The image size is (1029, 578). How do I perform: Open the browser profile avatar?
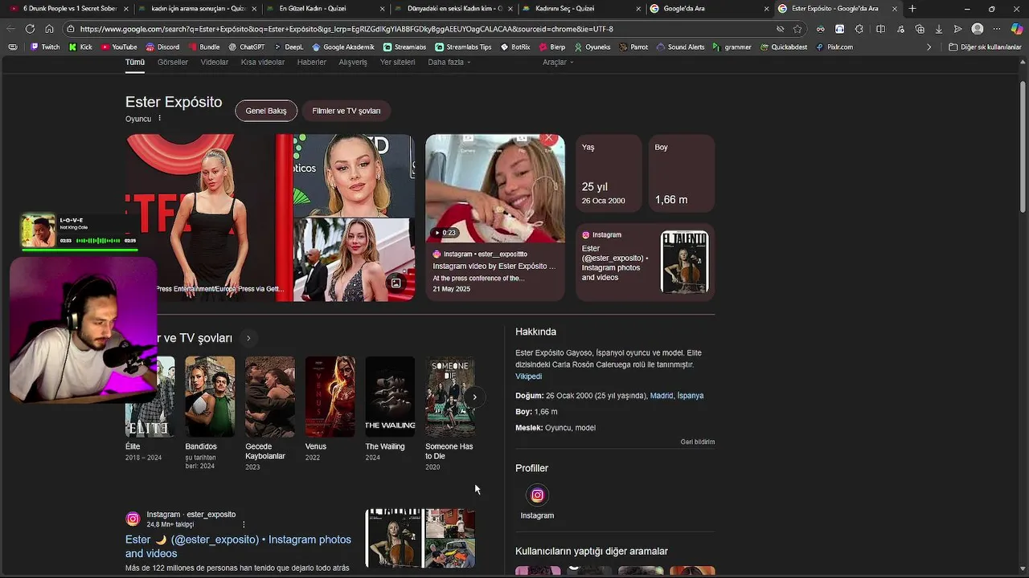click(978, 29)
